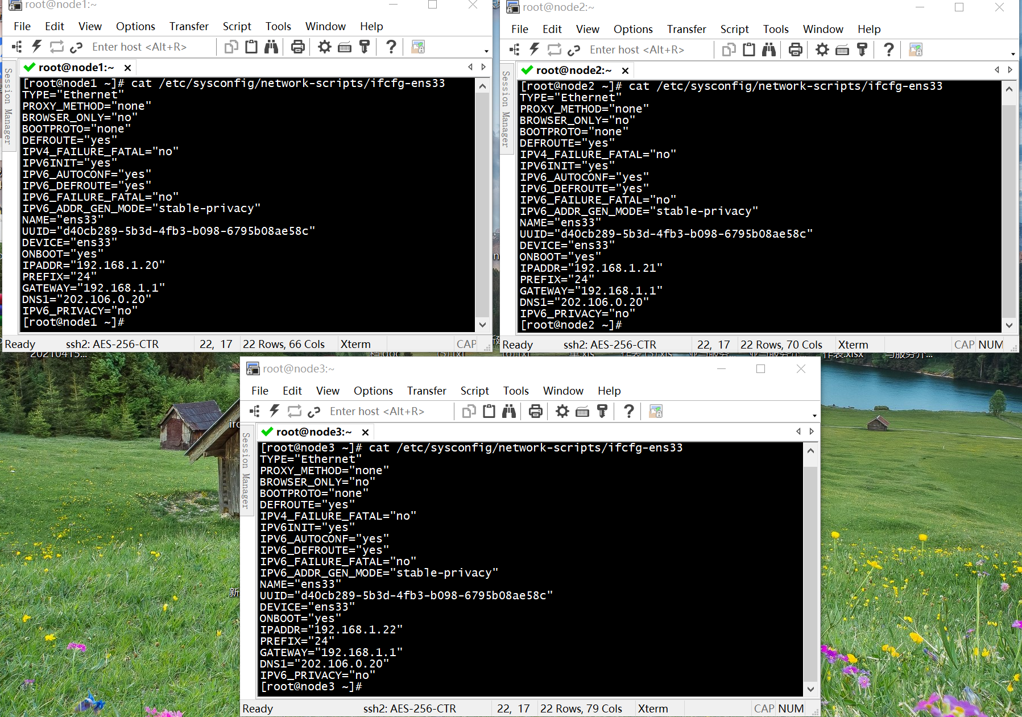Click previous-tab arrow in node1 tab bar
1022x717 pixels.
[x=470, y=67]
